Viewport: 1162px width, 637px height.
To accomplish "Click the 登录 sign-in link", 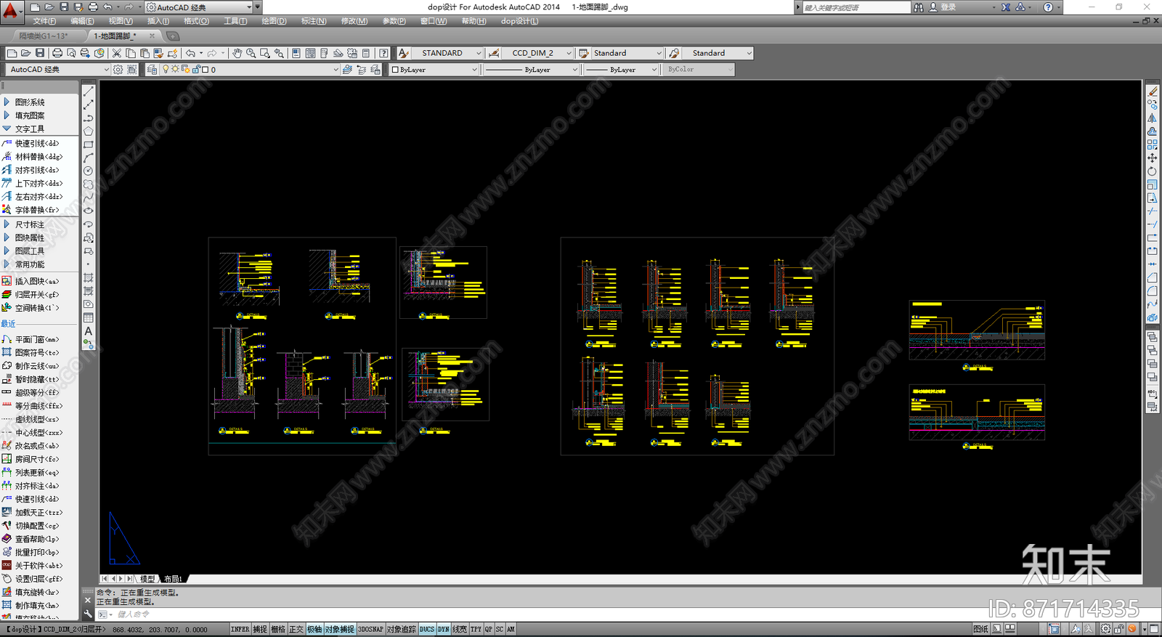I will pos(948,7).
